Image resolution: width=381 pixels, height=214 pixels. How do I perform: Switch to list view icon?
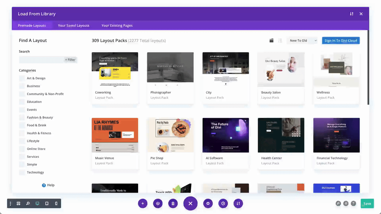coord(280,41)
